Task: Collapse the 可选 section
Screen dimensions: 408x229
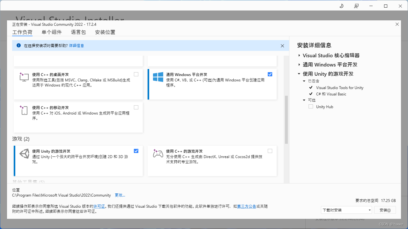Action: tap(304, 100)
